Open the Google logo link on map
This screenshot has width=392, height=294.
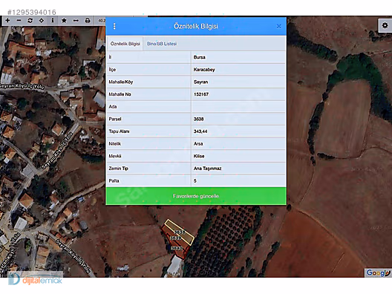click(378, 272)
